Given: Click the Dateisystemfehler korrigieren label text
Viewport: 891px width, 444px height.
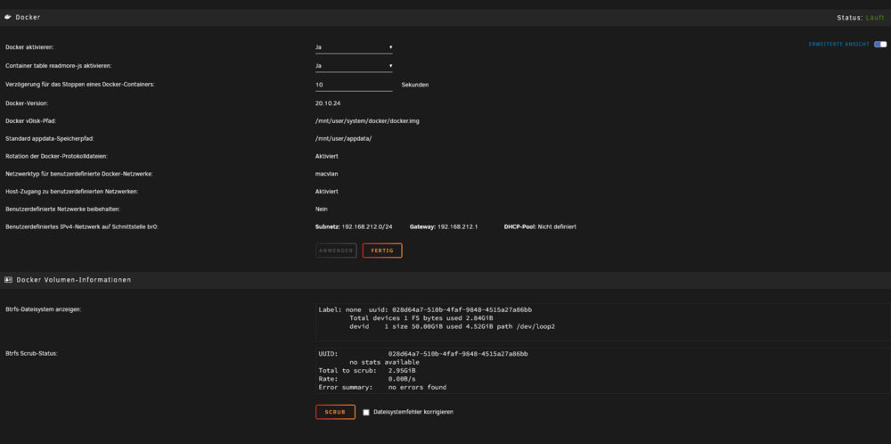Looking at the screenshot, I should (413, 412).
